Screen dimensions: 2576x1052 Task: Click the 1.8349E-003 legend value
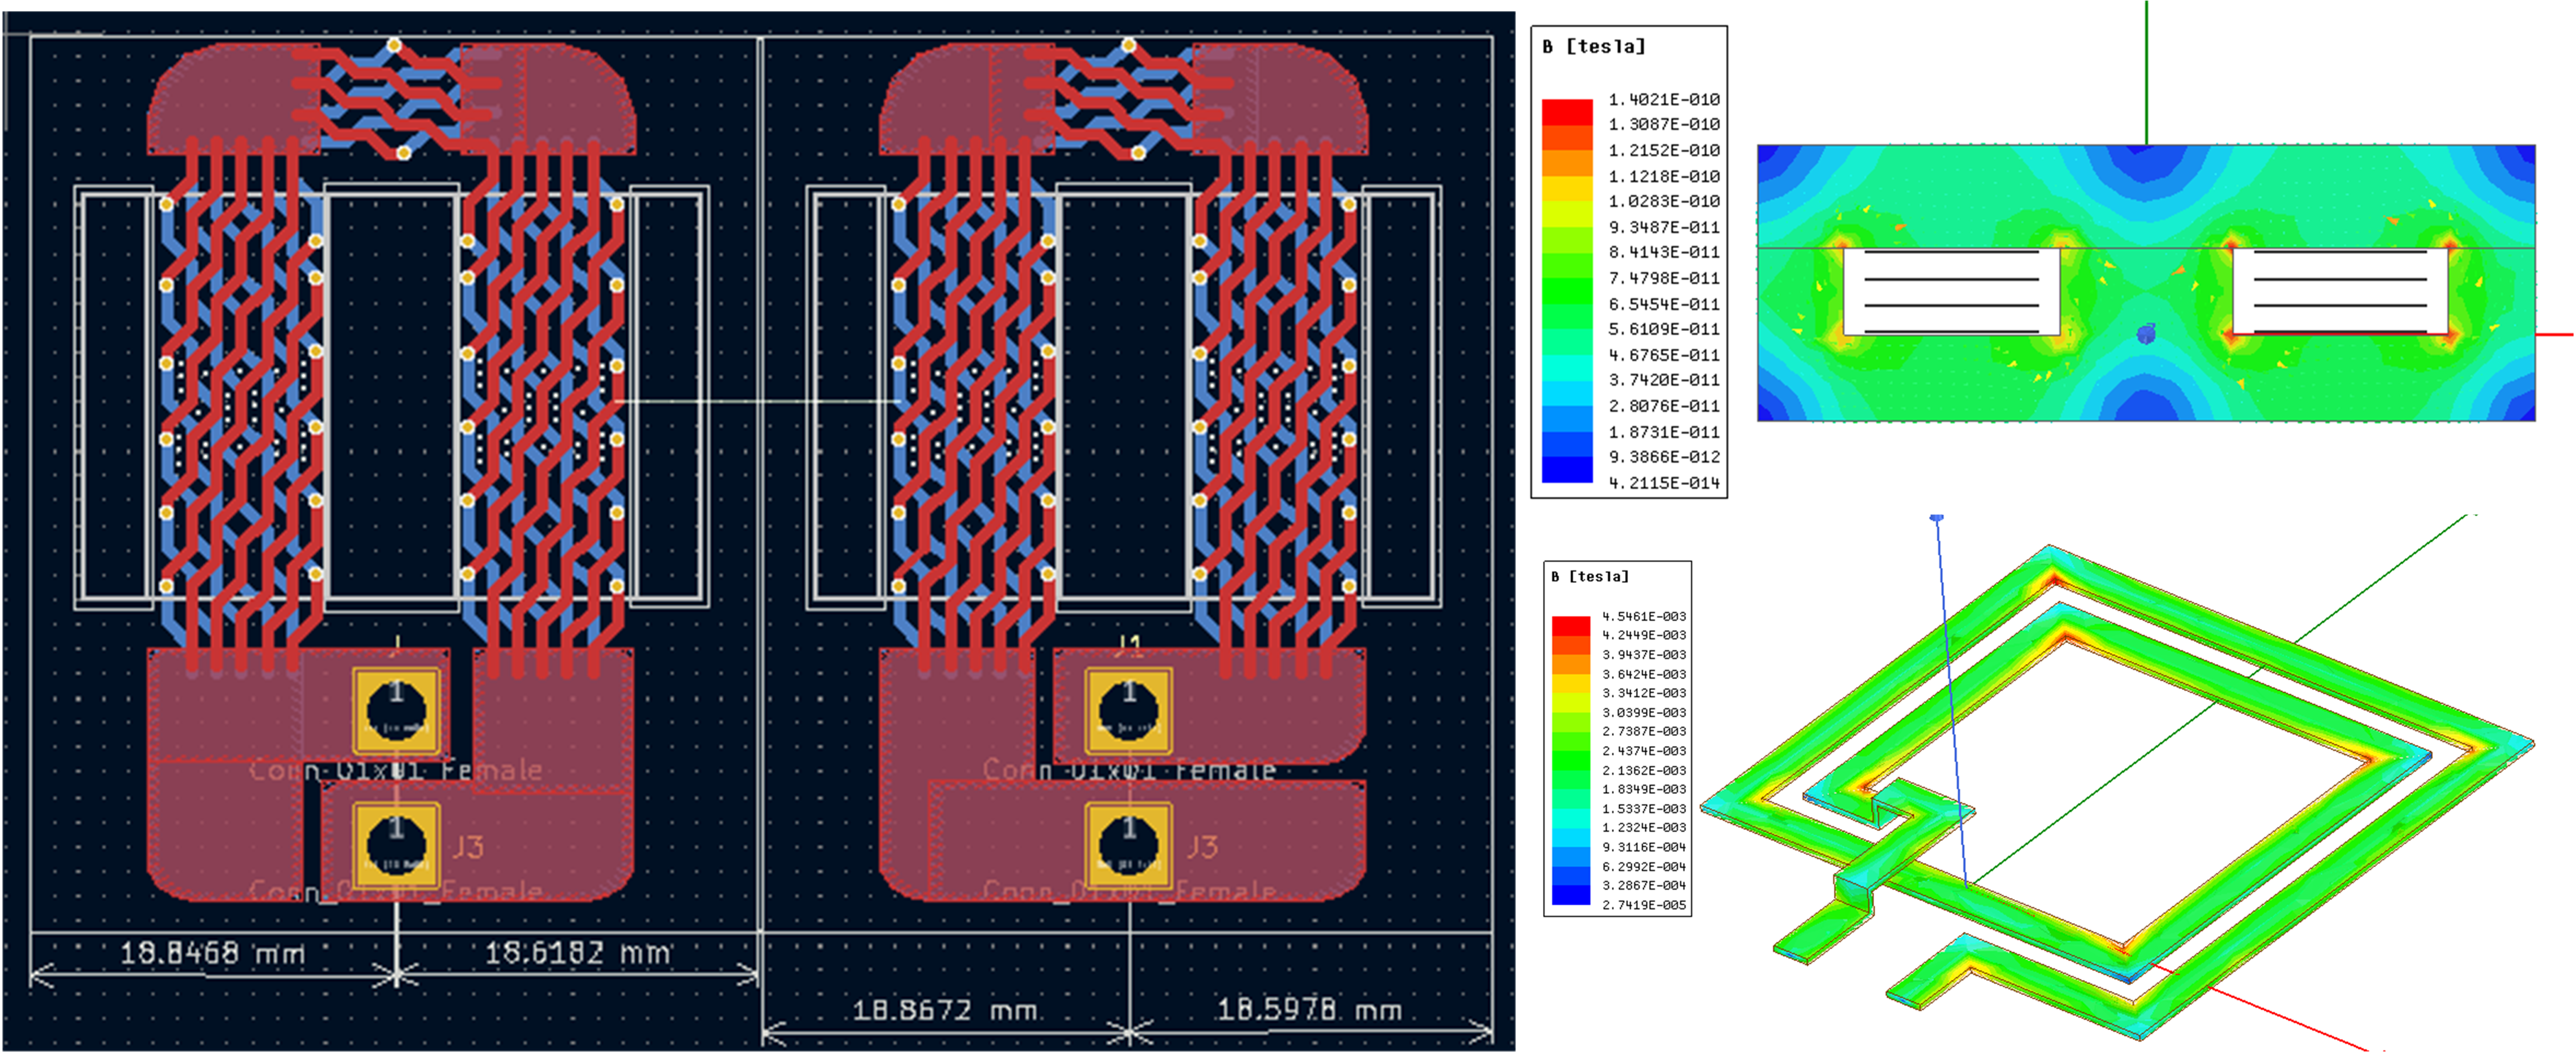[x=1644, y=789]
